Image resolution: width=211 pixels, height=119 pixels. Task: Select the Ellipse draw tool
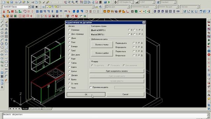pos(2,55)
